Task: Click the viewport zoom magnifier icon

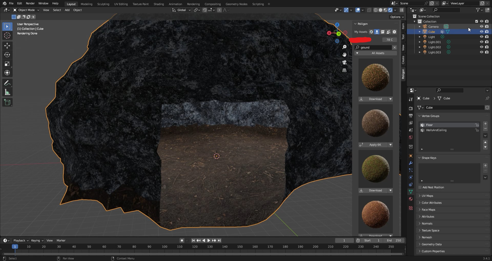Action: click(344, 47)
